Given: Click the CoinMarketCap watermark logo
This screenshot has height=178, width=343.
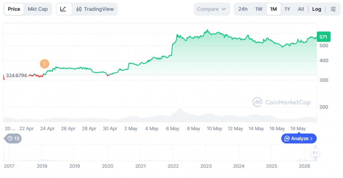Looking at the screenshot, I should pyautogui.click(x=257, y=102).
